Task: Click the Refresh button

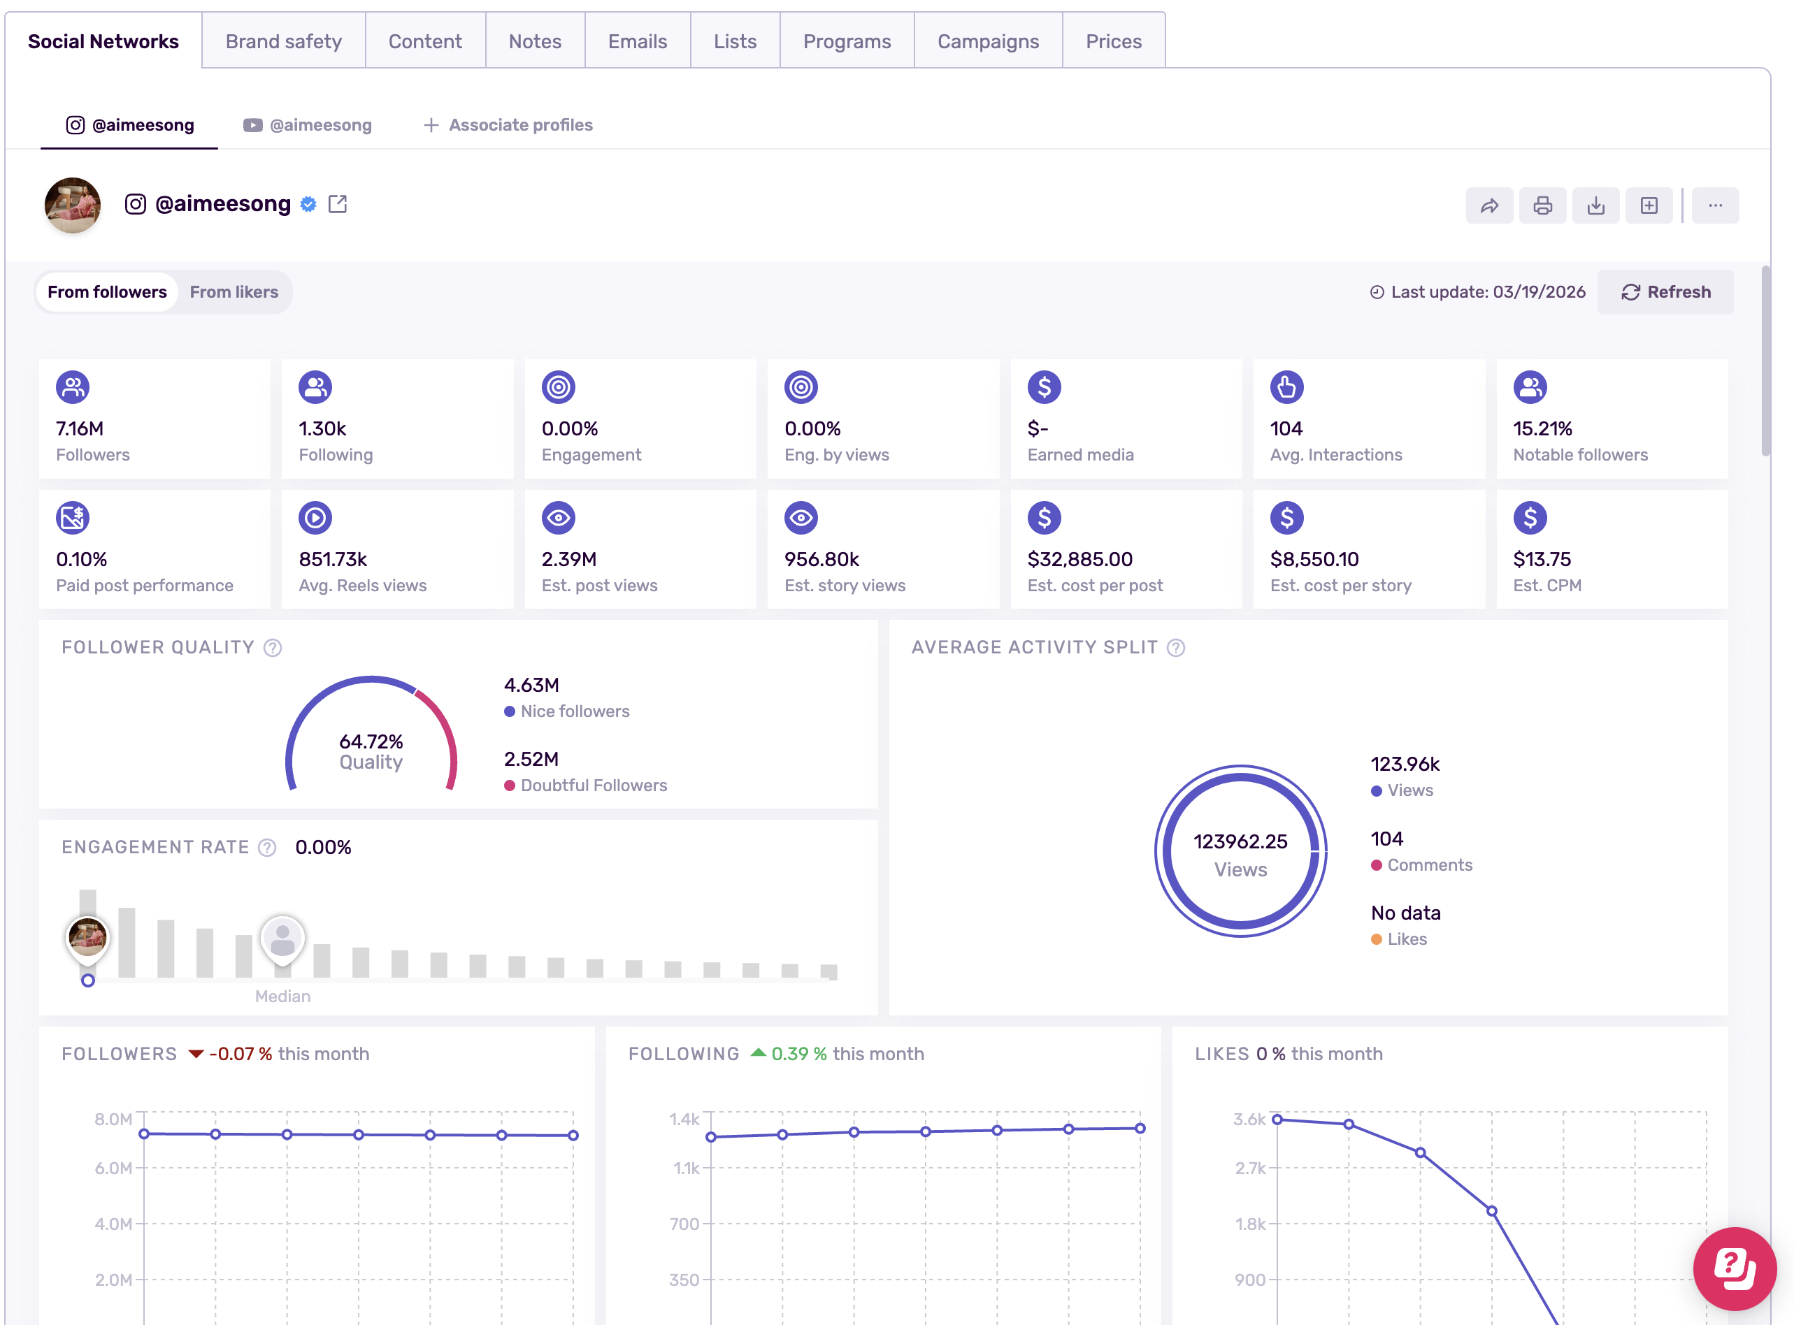Action: pyautogui.click(x=1665, y=292)
